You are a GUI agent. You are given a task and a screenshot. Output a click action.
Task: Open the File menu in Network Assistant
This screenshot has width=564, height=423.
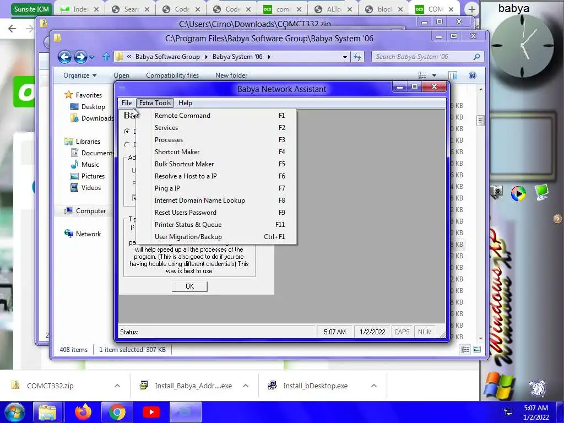tap(127, 103)
